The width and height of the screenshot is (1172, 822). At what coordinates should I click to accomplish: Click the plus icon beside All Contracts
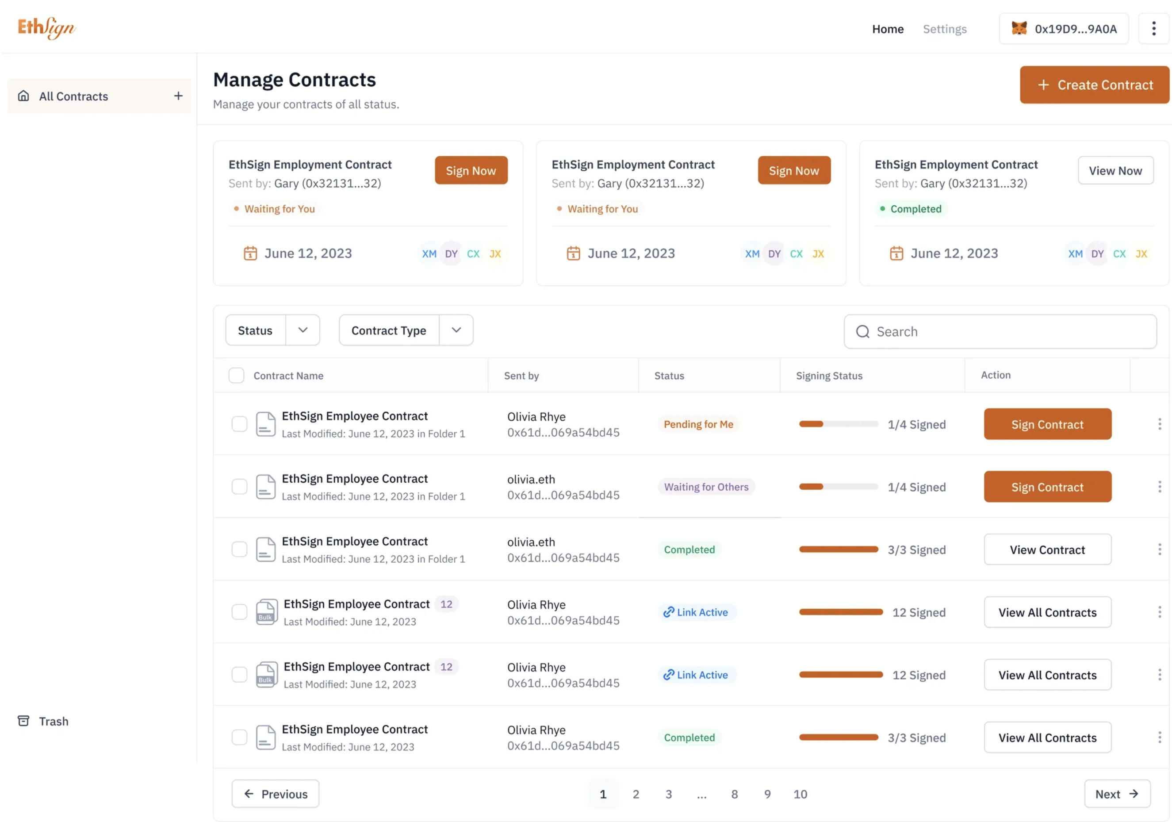178,96
